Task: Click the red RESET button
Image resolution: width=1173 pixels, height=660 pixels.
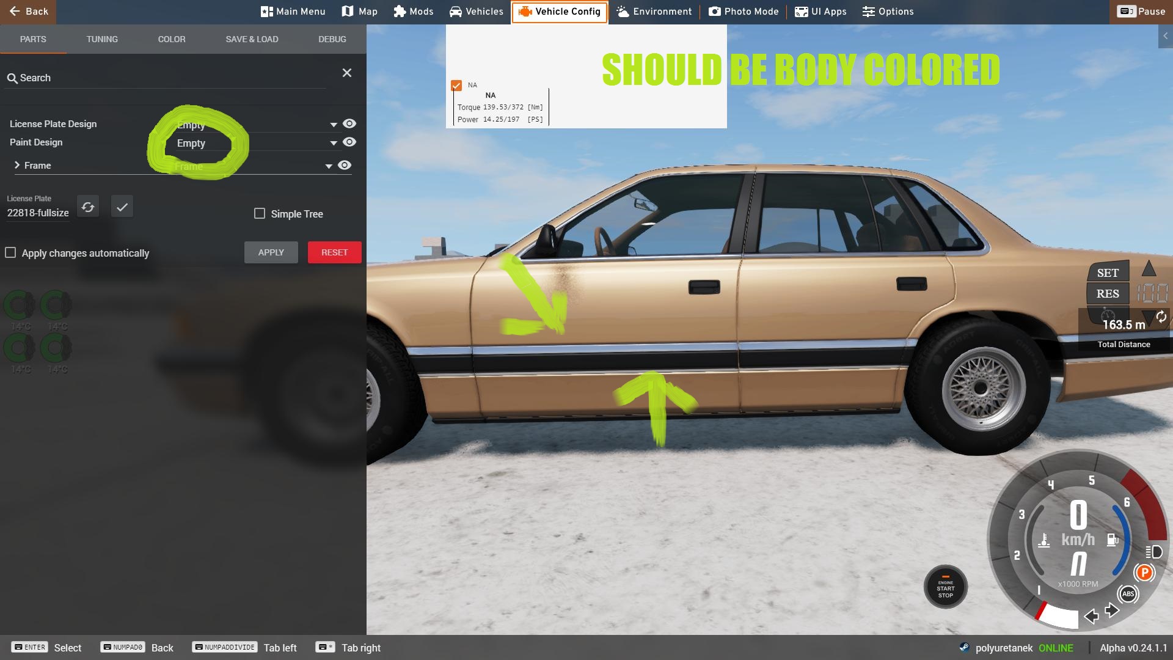Action: 334,252
